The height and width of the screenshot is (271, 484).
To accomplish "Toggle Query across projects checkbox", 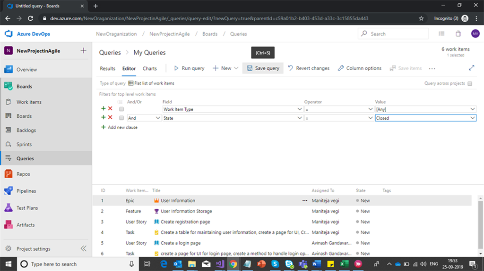I will coord(470,83).
